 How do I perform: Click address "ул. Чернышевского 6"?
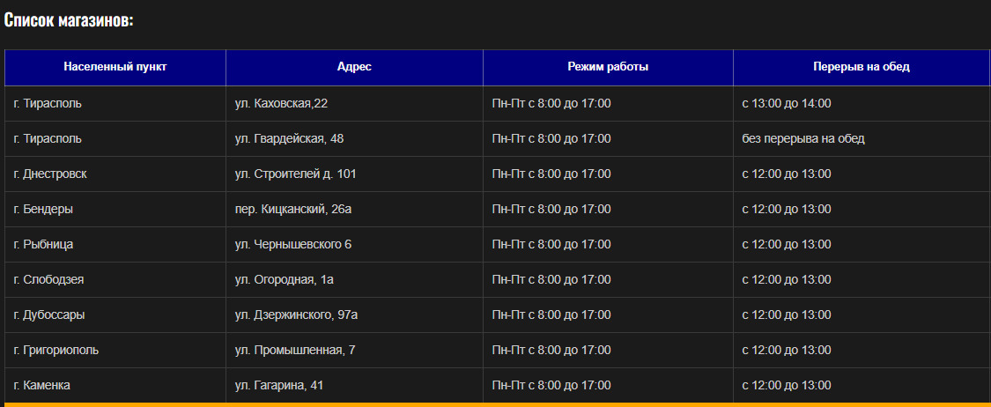(292, 245)
